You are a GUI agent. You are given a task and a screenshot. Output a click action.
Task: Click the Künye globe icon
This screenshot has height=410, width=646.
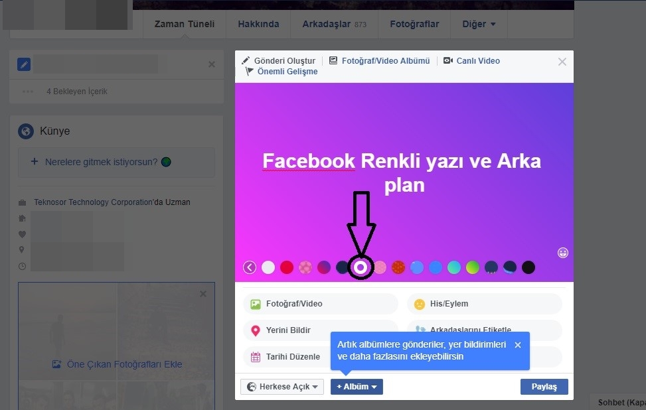[x=25, y=131]
